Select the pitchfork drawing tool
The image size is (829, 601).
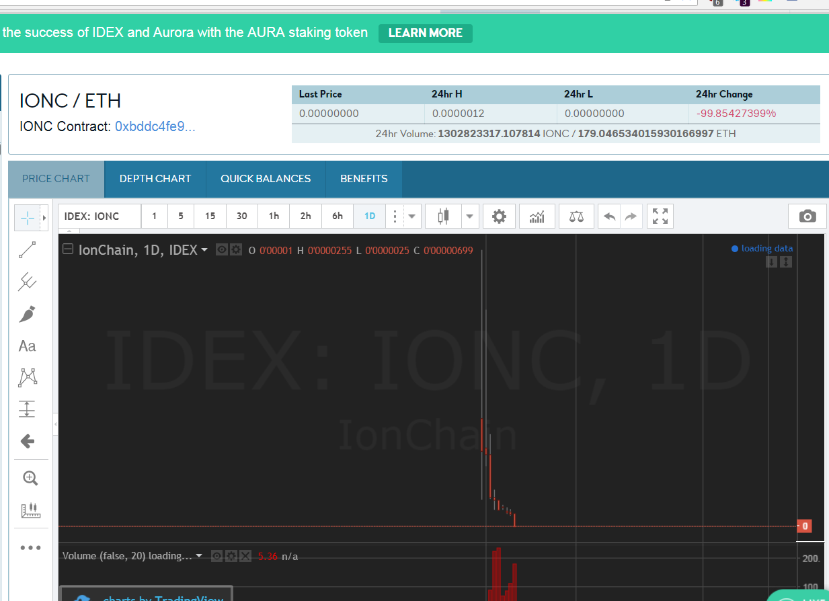coord(28,282)
